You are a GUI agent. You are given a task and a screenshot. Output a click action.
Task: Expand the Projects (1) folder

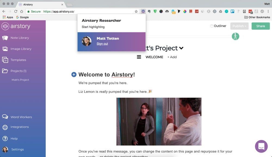14,71
